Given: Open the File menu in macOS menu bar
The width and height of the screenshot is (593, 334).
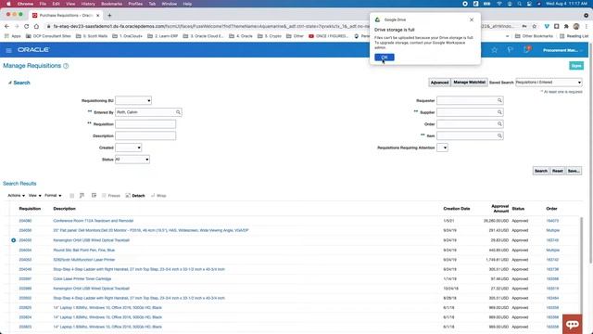Looking at the screenshot, I should pyautogui.click(x=43, y=4).
